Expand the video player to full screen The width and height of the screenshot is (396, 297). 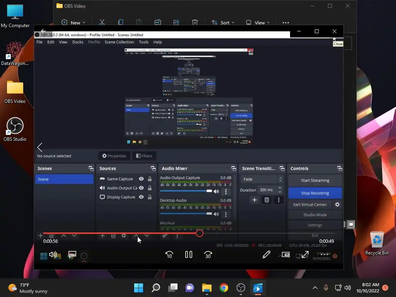pyautogui.click(x=305, y=254)
